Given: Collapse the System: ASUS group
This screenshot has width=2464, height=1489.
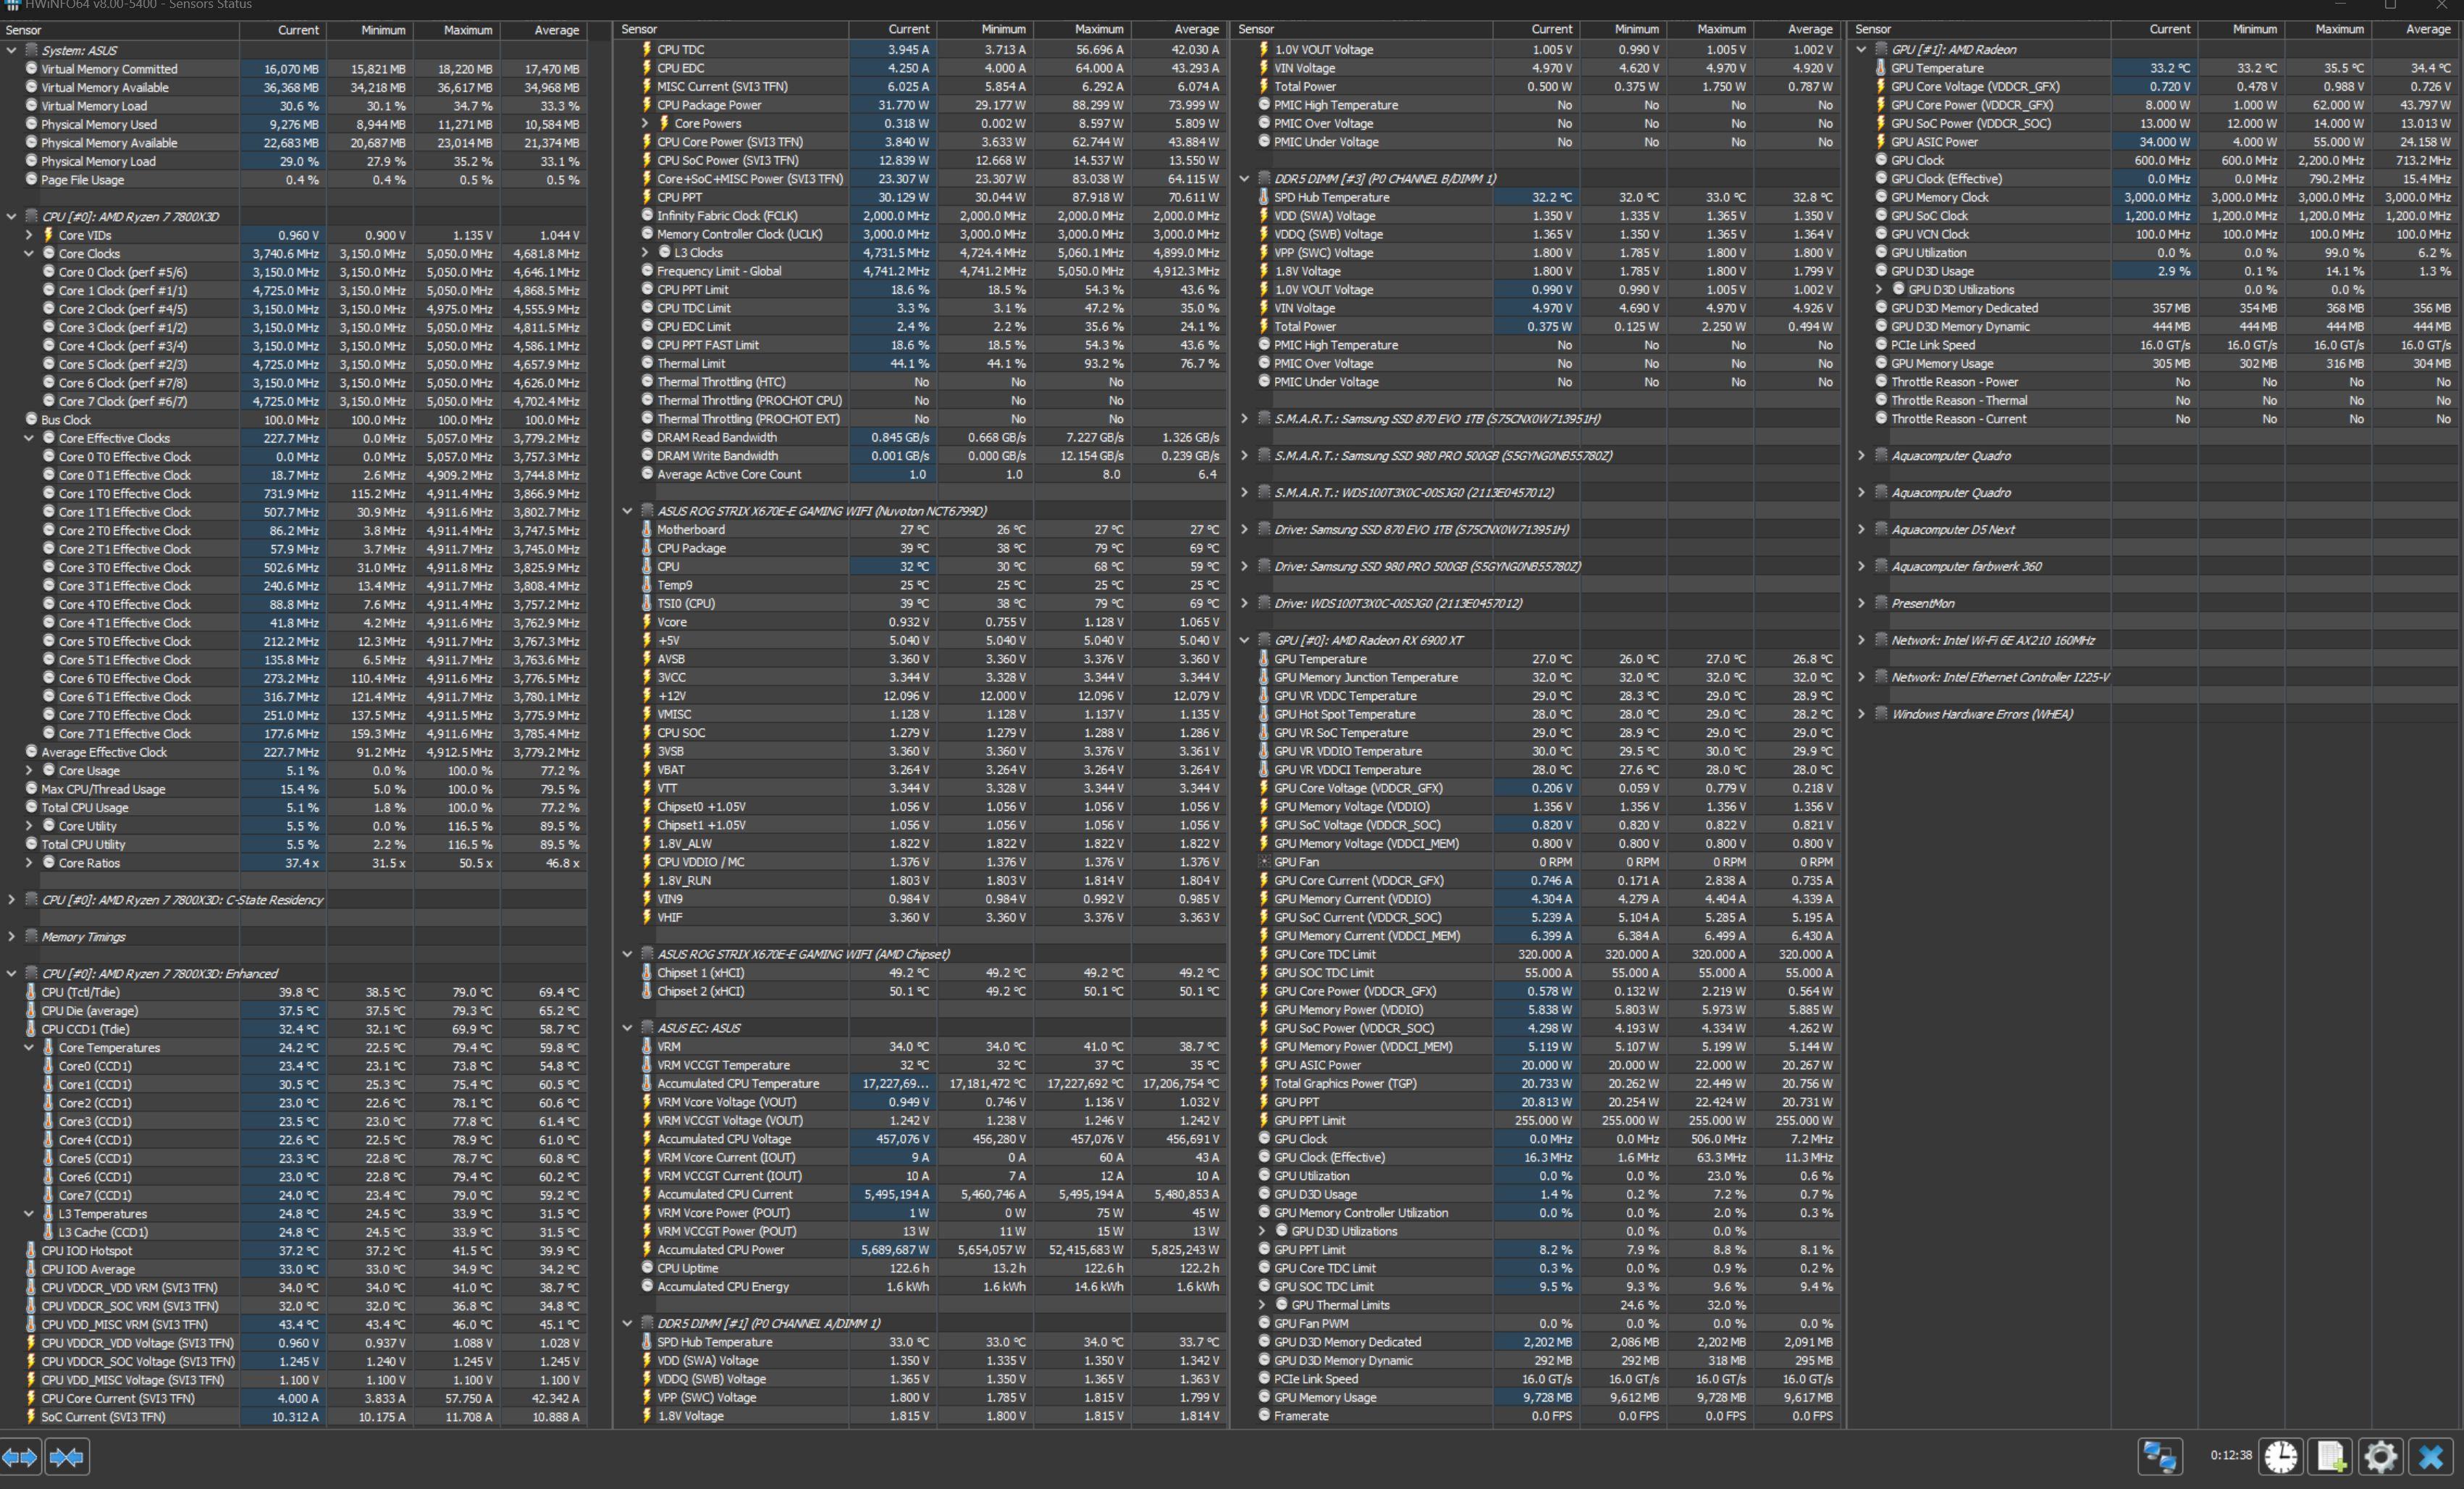Looking at the screenshot, I should pyautogui.click(x=12, y=50).
